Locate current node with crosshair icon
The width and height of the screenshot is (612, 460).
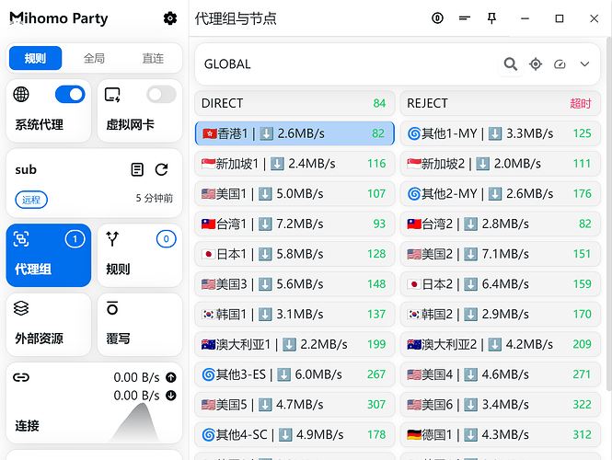(536, 64)
